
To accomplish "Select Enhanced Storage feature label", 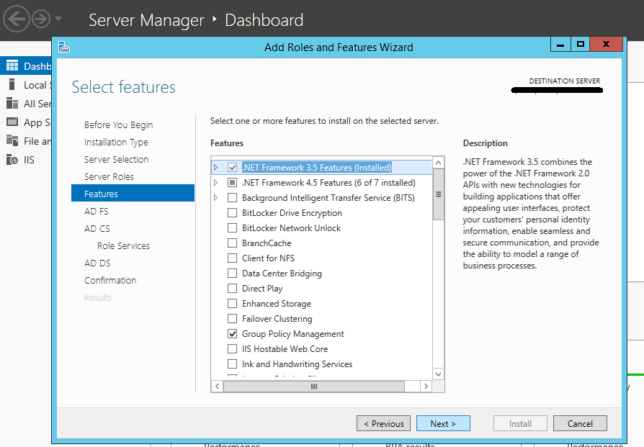I will point(277,304).
